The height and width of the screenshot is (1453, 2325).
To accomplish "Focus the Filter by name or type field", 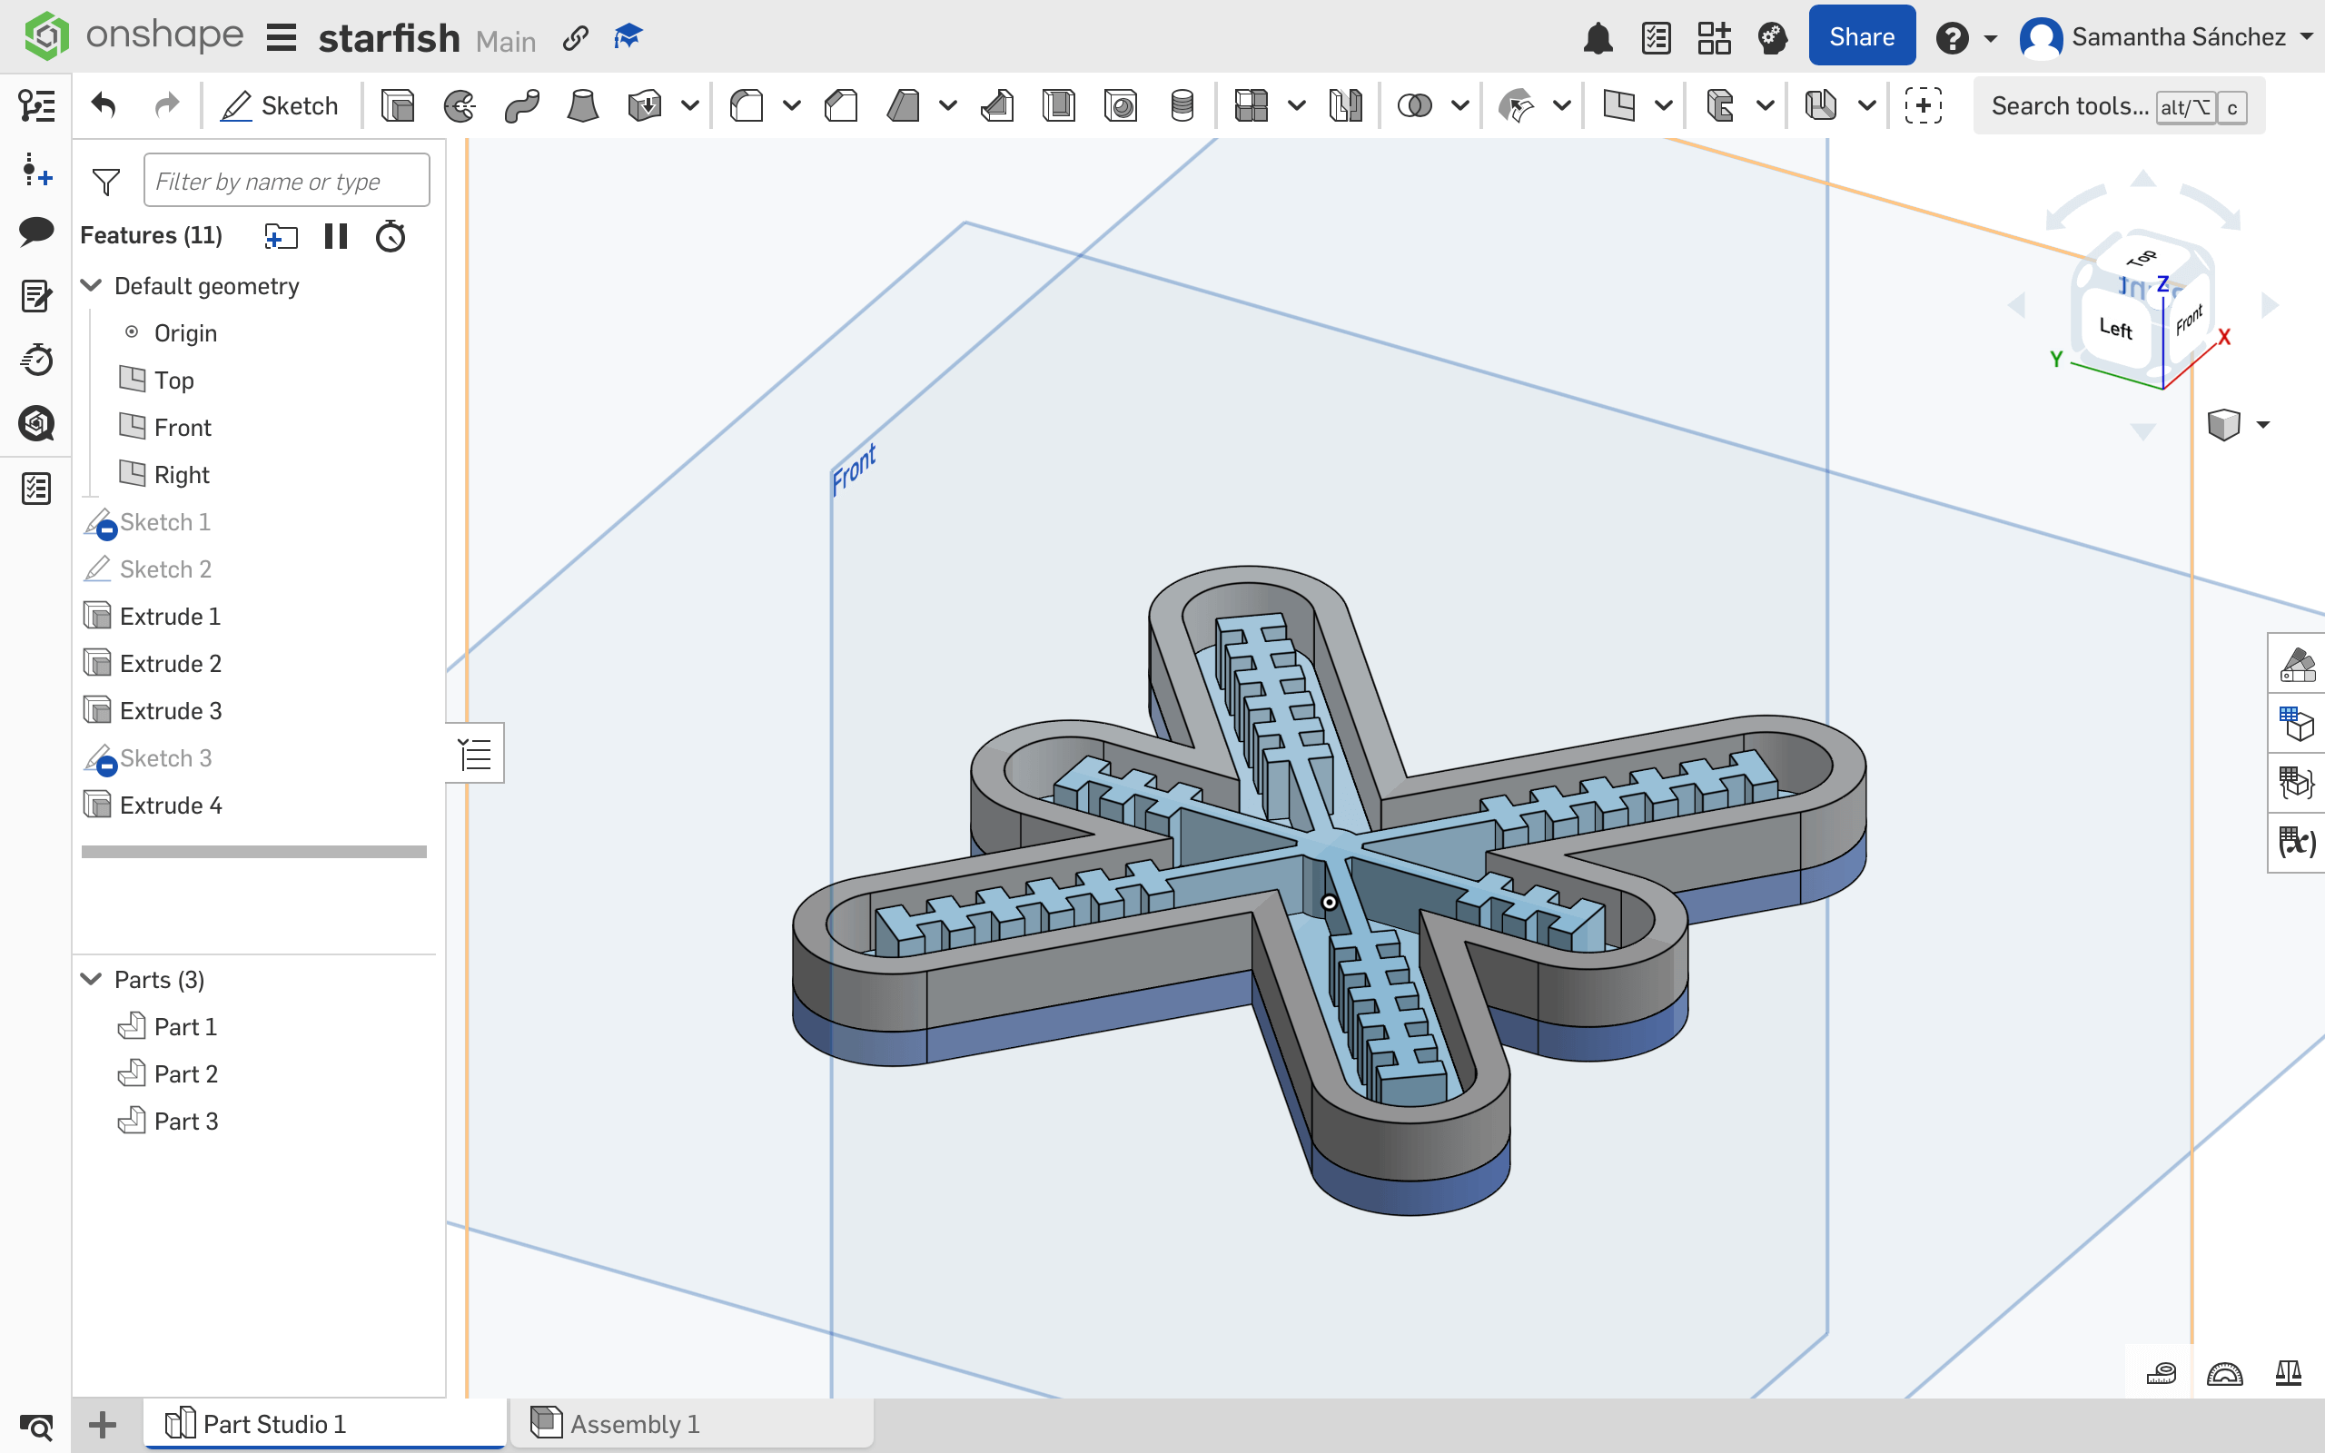I will point(286,181).
